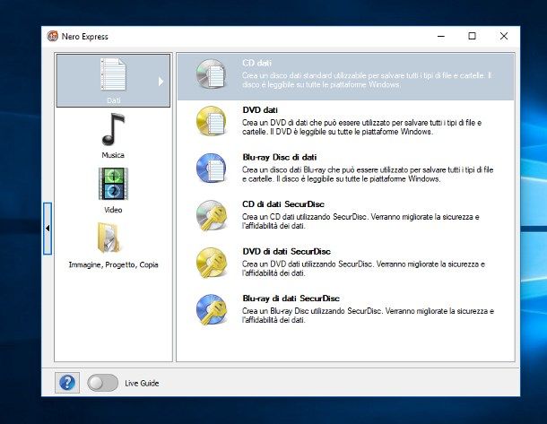Image resolution: width=547 pixels, height=424 pixels.
Task: Click the CD dati description text
Action: 367,80
